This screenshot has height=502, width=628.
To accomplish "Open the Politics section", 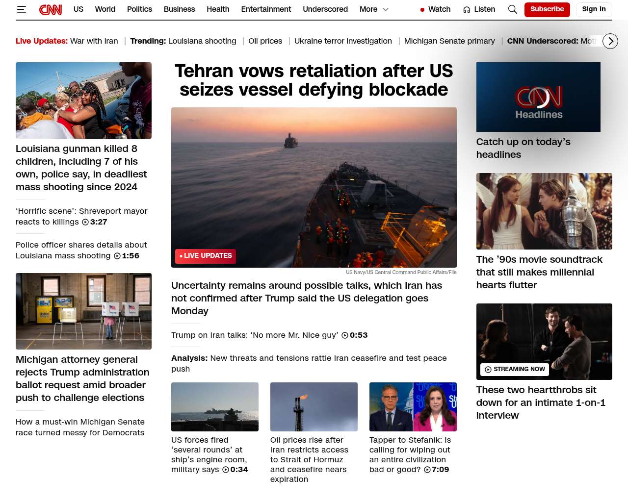I will coord(139,9).
